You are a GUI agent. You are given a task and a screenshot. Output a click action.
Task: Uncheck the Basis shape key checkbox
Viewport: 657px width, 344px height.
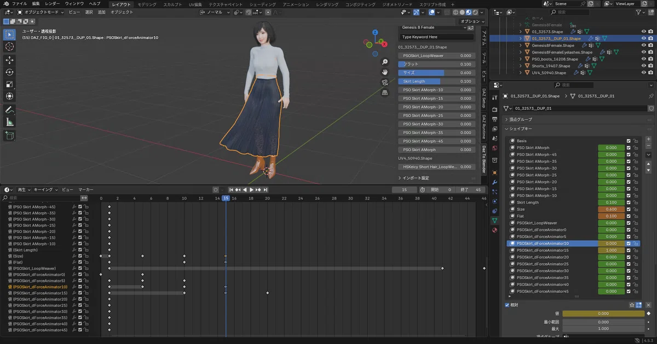pos(629,141)
